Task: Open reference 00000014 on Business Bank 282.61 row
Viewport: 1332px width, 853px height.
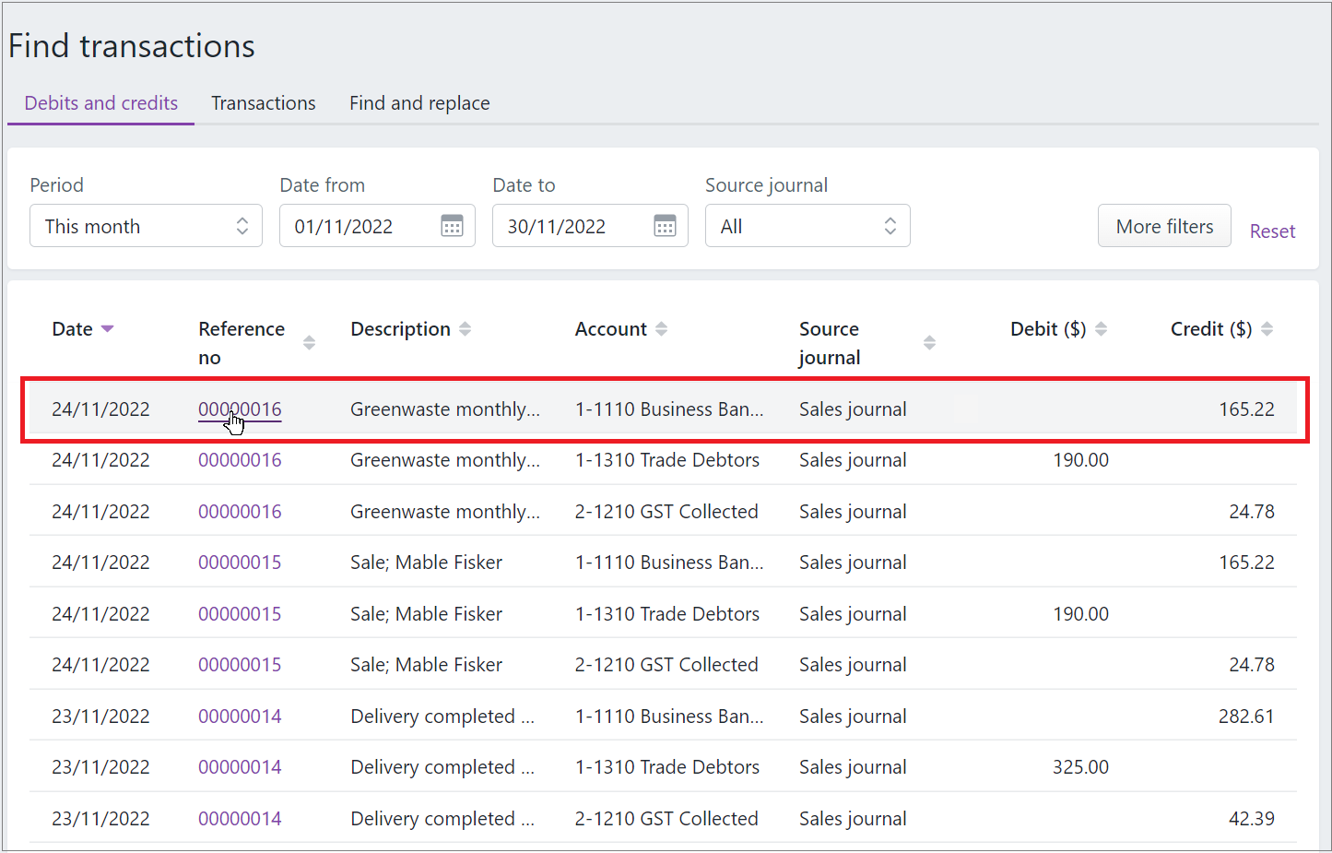Action: [240, 717]
